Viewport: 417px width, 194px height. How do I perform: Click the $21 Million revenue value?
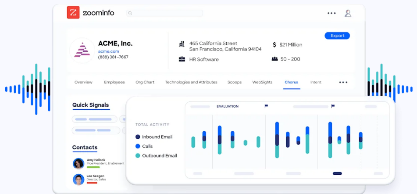pyautogui.click(x=291, y=45)
